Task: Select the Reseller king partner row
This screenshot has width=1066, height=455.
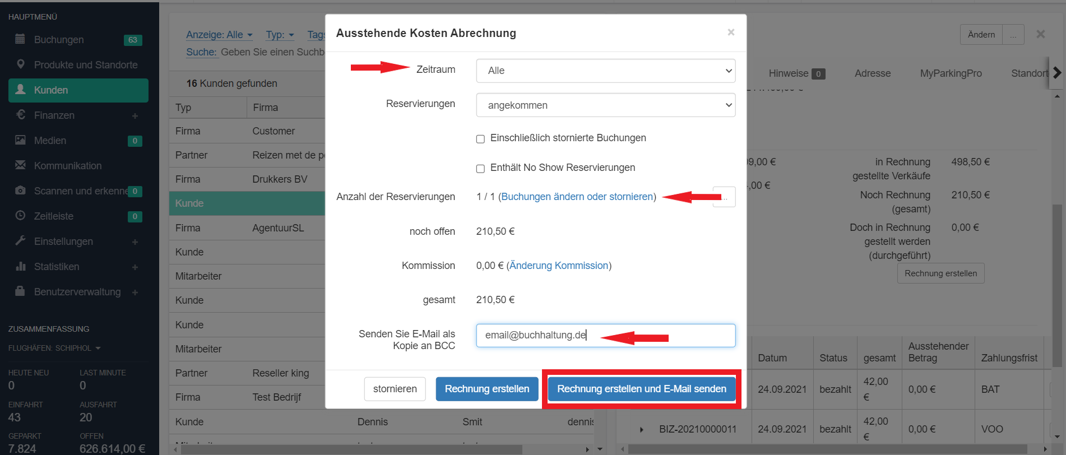Action: coord(247,373)
